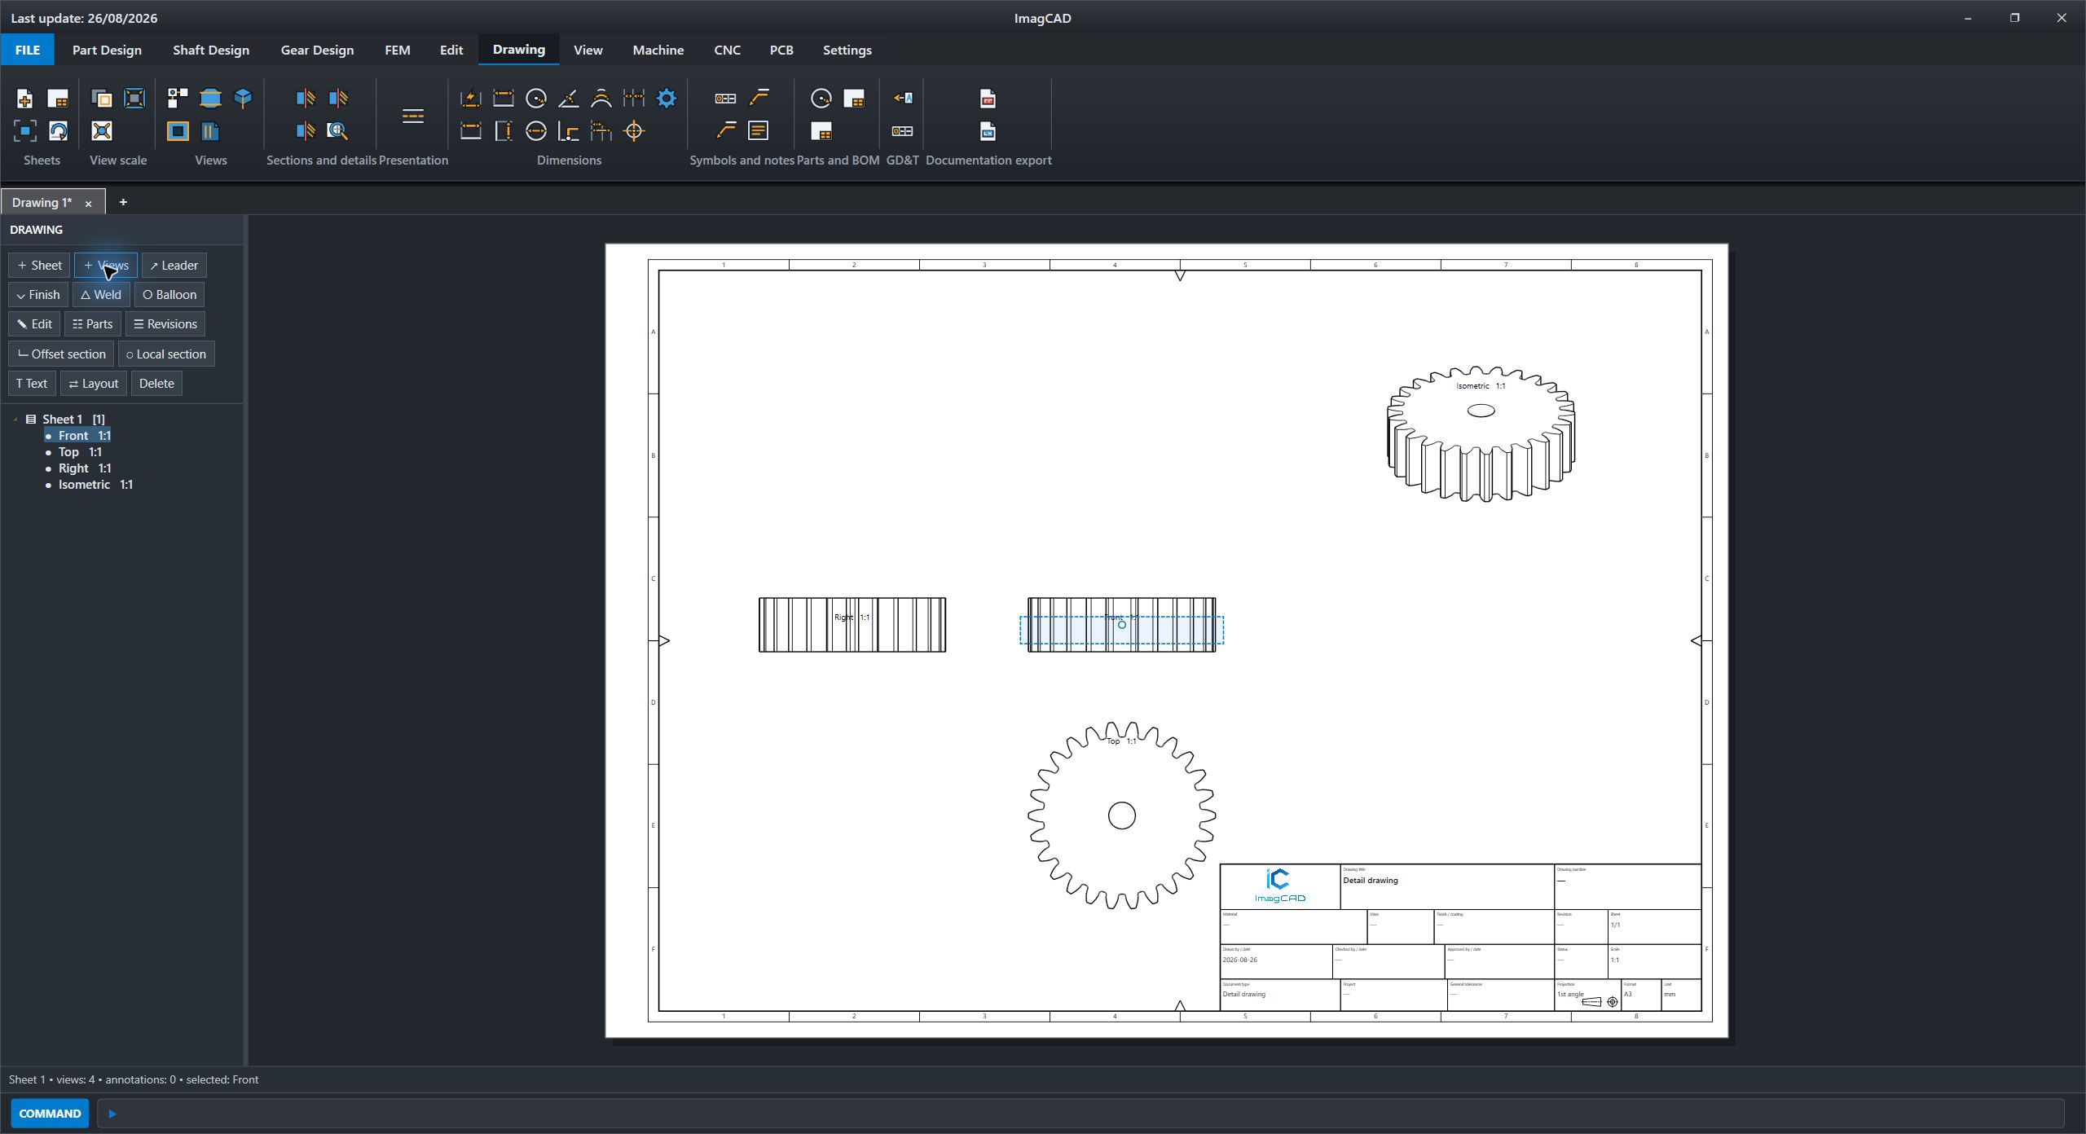Click the blue document export icon
Viewport: 2086px width, 1134px height.
point(988,130)
